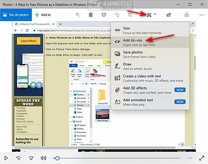Click the browser back arrow in video

[x=16, y=30]
